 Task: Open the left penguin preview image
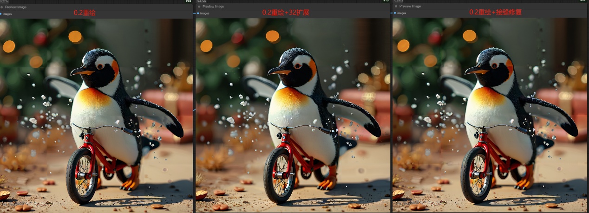coord(96,116)
